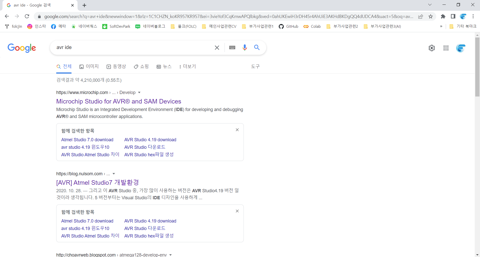Show more bookmarks with the chevron
Viewport: 480px width, 257px height.
click(441, 26)
